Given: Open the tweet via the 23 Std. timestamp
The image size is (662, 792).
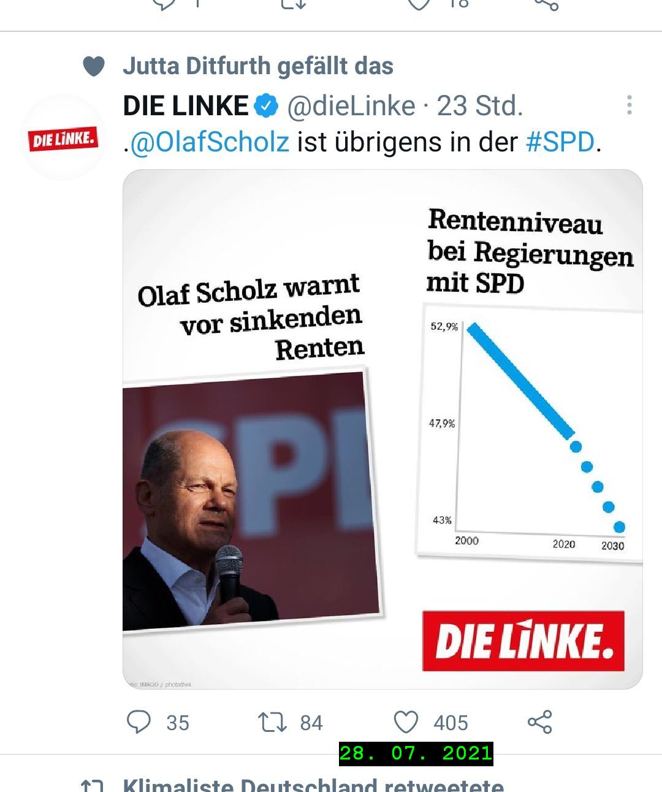Looking at the screenshot, I should 479,106.
